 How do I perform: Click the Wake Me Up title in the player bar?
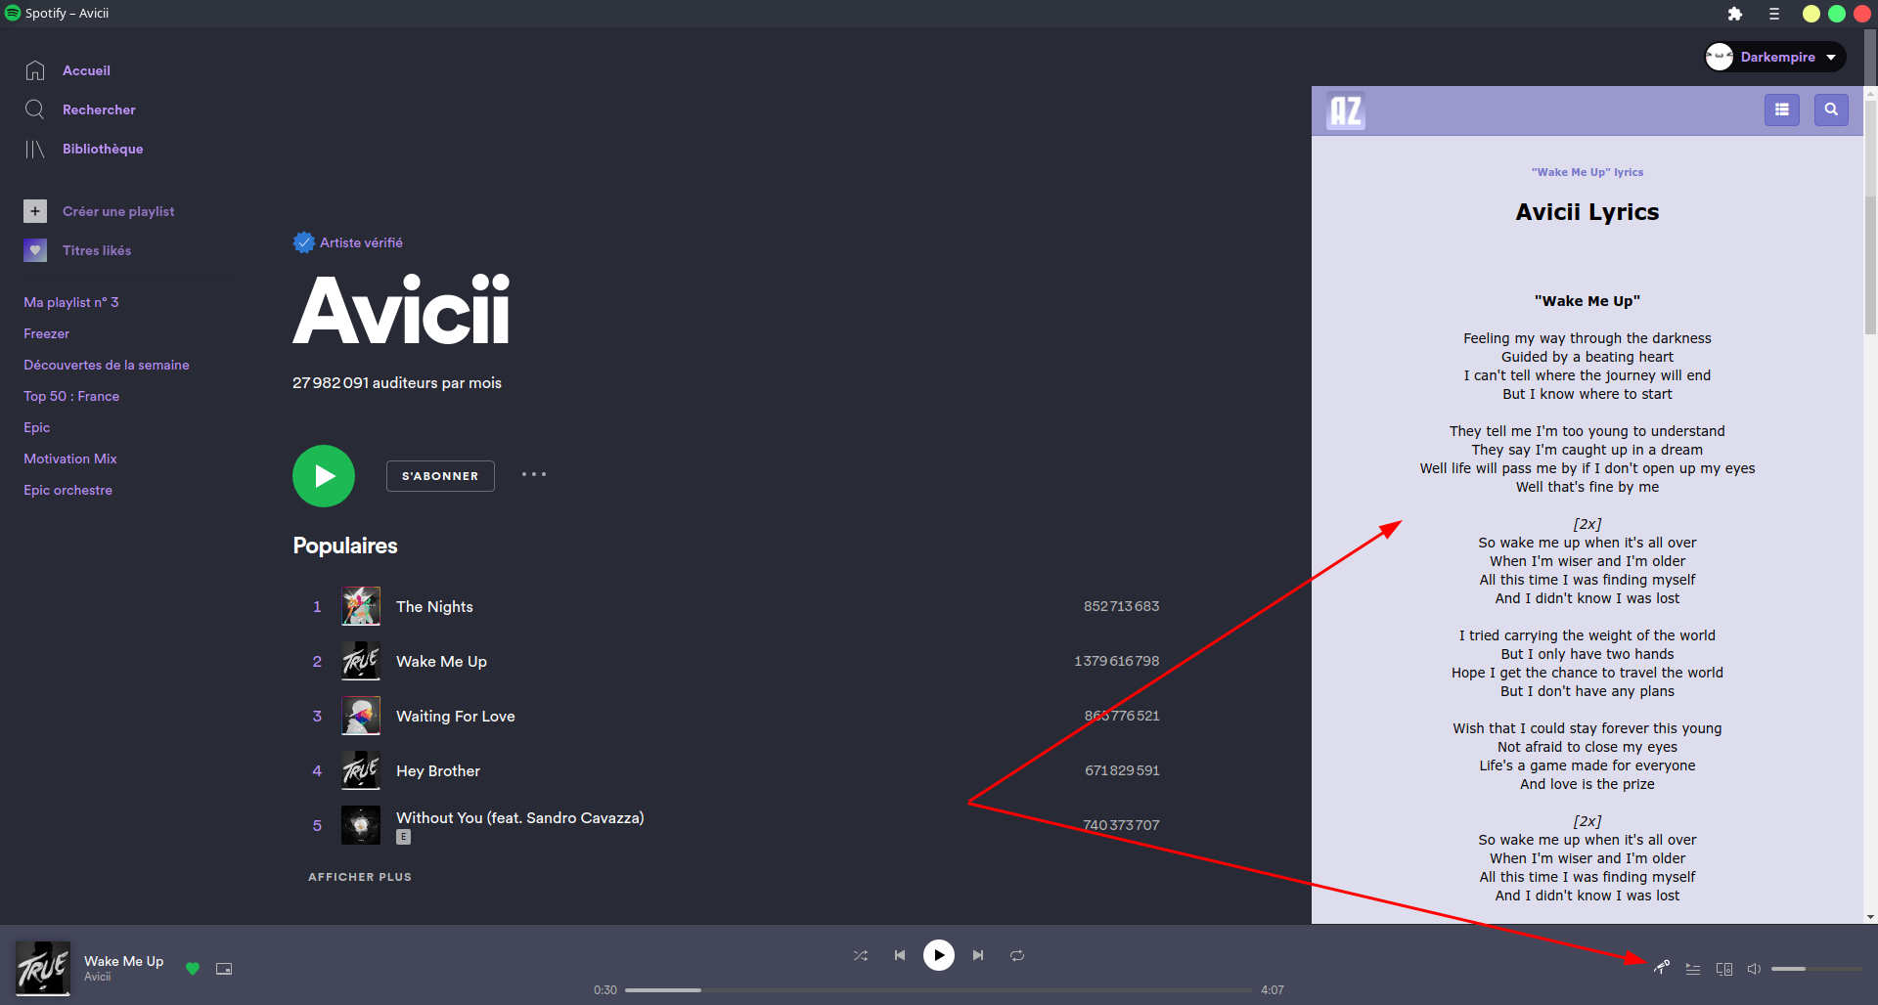click(x=124, y=961)
